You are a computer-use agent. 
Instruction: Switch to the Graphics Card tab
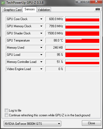coord(12,10)
